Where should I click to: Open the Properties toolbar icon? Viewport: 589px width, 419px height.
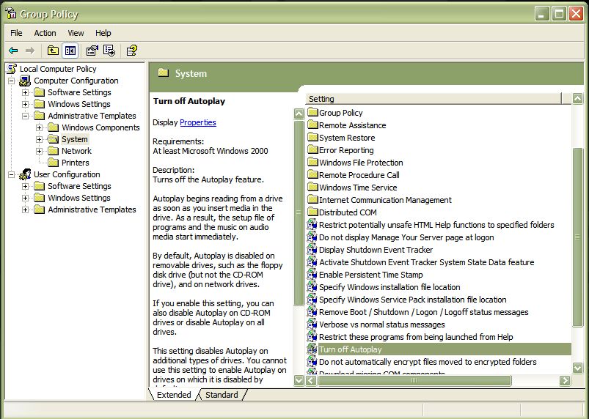pyautogui.click(x=92, y=51)
